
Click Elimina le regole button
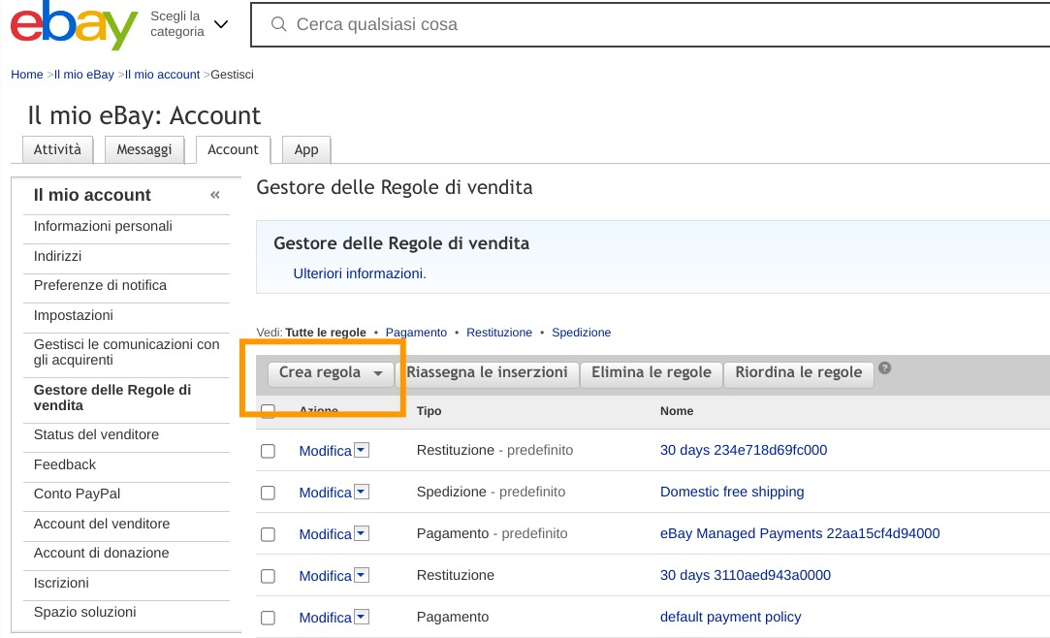coord(651,373)
